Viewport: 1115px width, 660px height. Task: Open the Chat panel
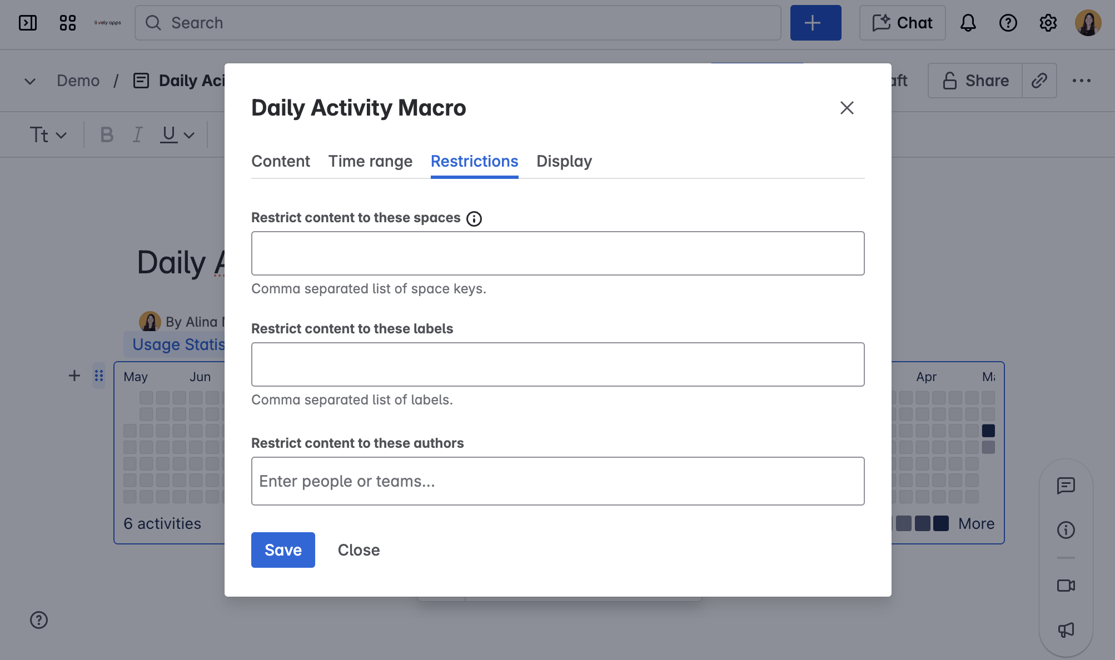click(902, 22)
